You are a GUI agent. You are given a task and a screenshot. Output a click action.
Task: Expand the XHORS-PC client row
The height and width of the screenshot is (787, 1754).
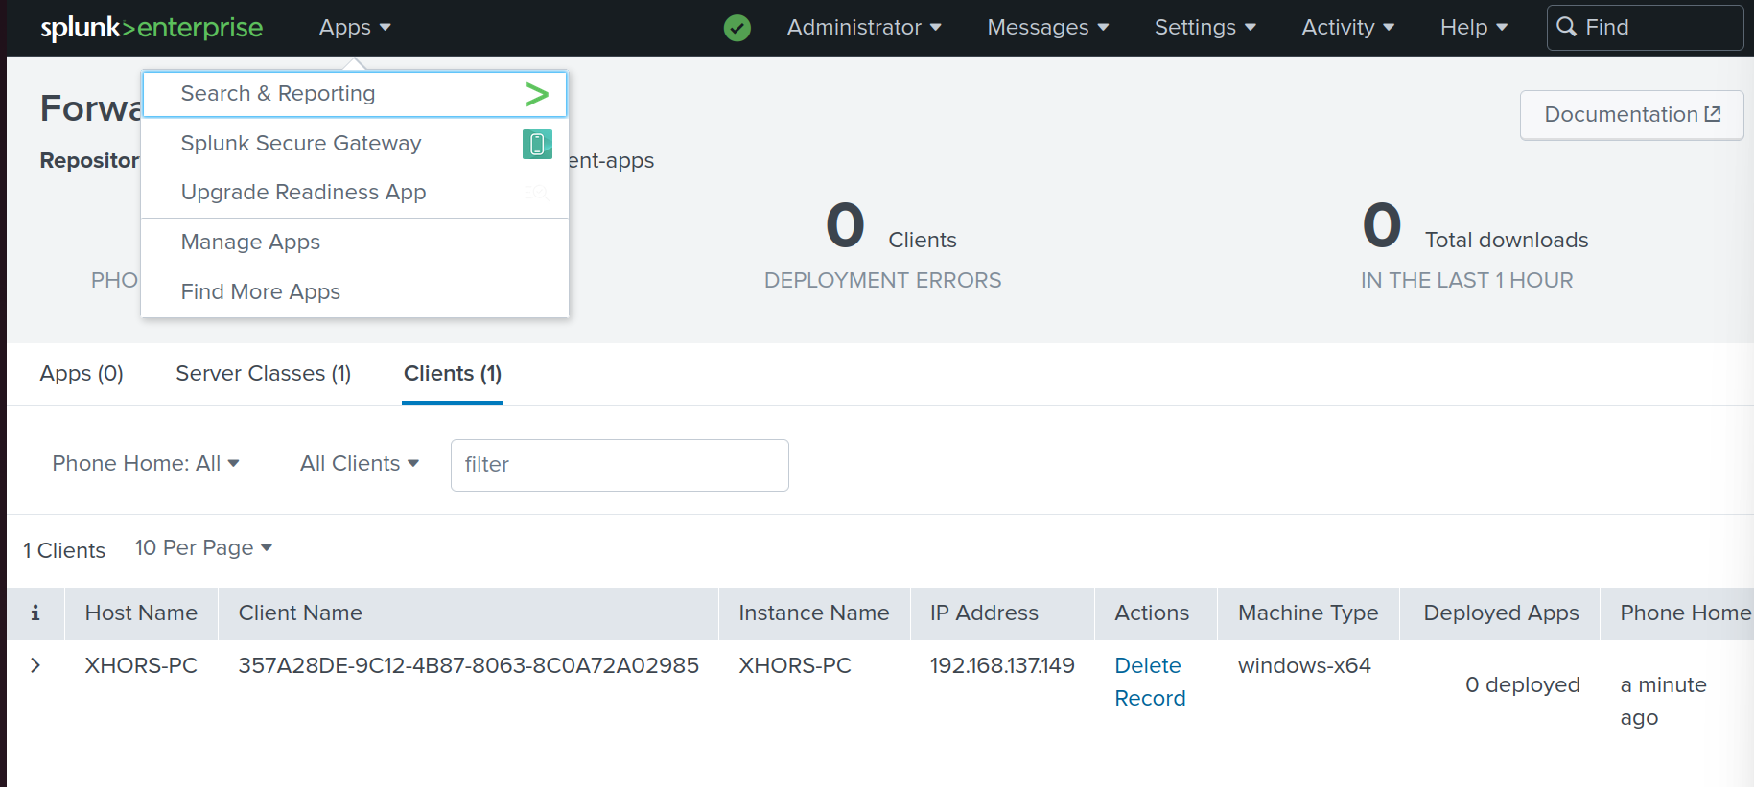(x=35, y=665)
